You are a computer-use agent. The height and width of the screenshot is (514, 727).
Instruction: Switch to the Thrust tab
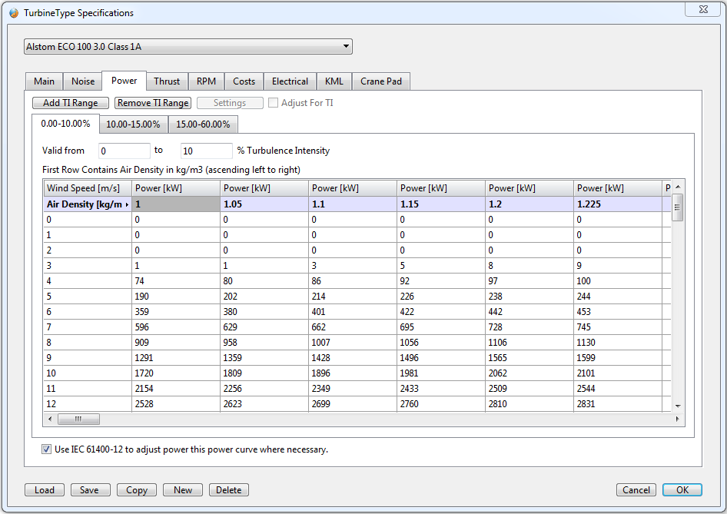(x=167, y=81)
